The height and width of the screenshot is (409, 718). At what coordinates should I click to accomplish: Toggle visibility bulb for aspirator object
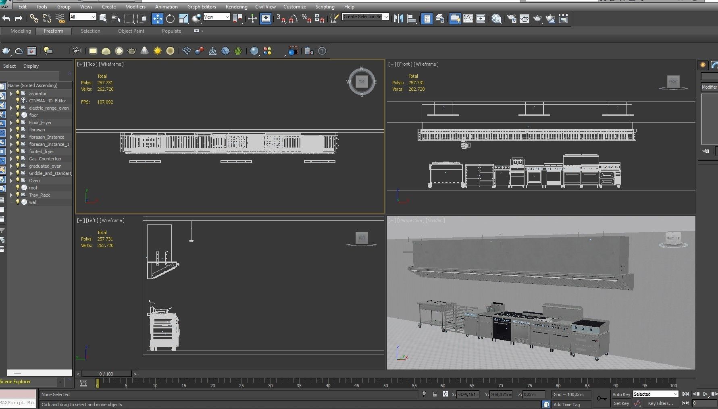click(x=18, y=93)
